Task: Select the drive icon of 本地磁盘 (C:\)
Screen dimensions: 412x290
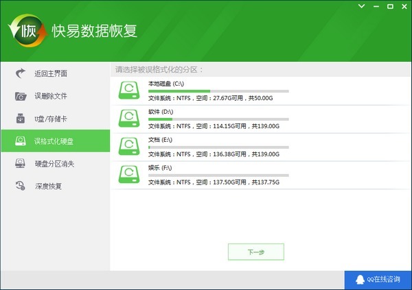Action: tap(129, 90)
